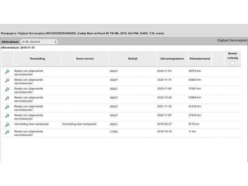Click the 95076 km mileage cell
Screen dimensions: 248x186
194,71
